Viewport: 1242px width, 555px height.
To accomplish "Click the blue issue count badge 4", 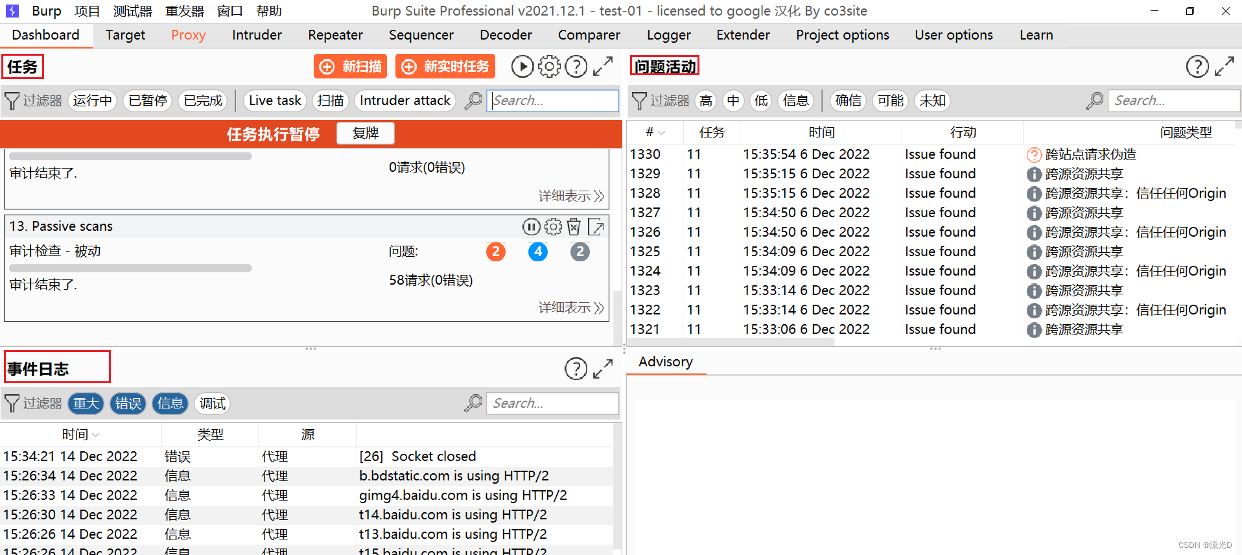I will 538,252.
